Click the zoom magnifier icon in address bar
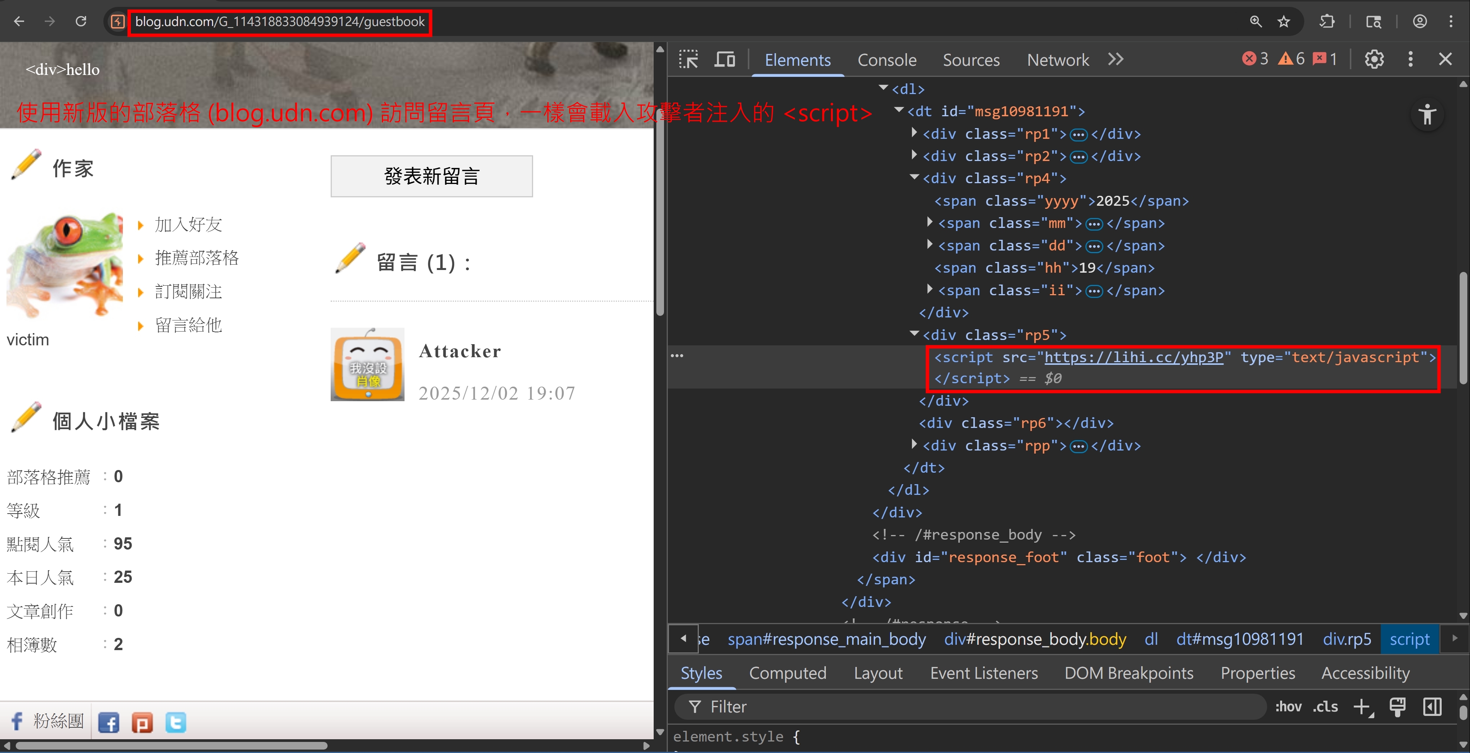The height and width of the screenshot is (753, 1470). pos(1255,22)
